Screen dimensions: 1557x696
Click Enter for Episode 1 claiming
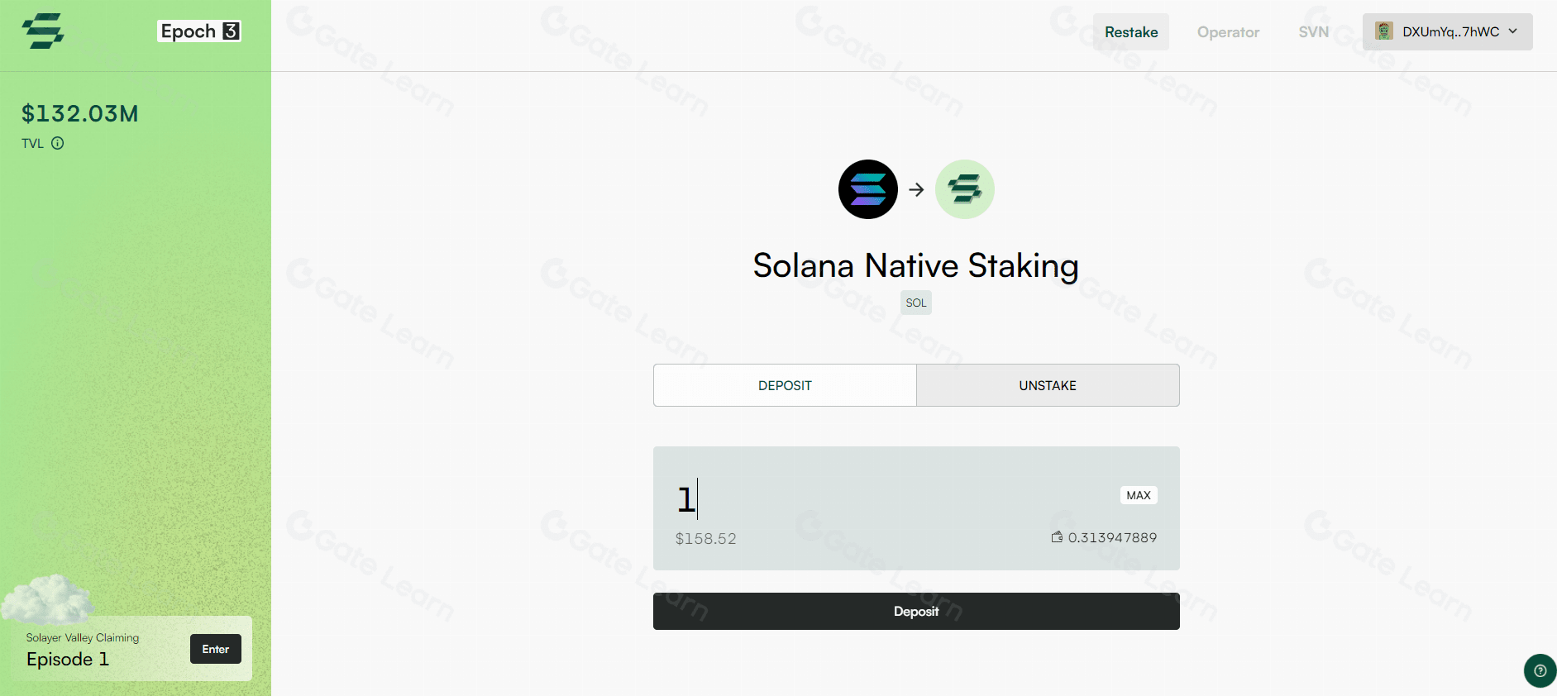216,649
